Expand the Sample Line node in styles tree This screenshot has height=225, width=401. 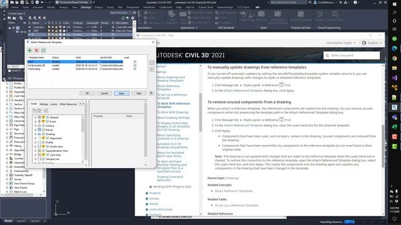35,159
